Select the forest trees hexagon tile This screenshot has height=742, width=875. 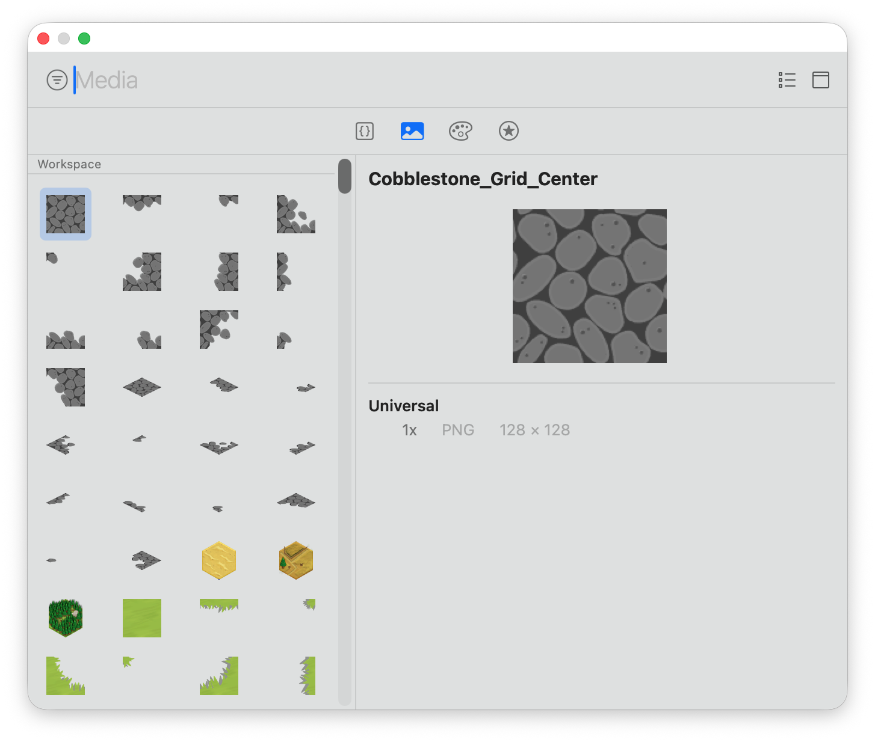pyautogui.click(x=66, y=618)
